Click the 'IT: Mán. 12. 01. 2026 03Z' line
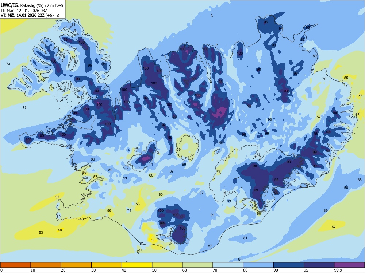The width and height of the screenshot is (365, 273). tap(24, 11)
